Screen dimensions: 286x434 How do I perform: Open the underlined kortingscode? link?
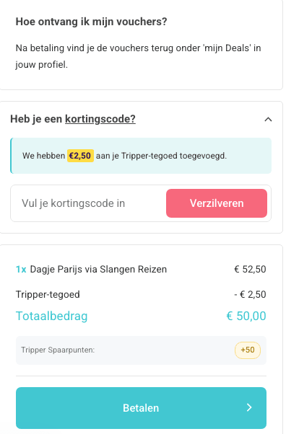[100, 119]
